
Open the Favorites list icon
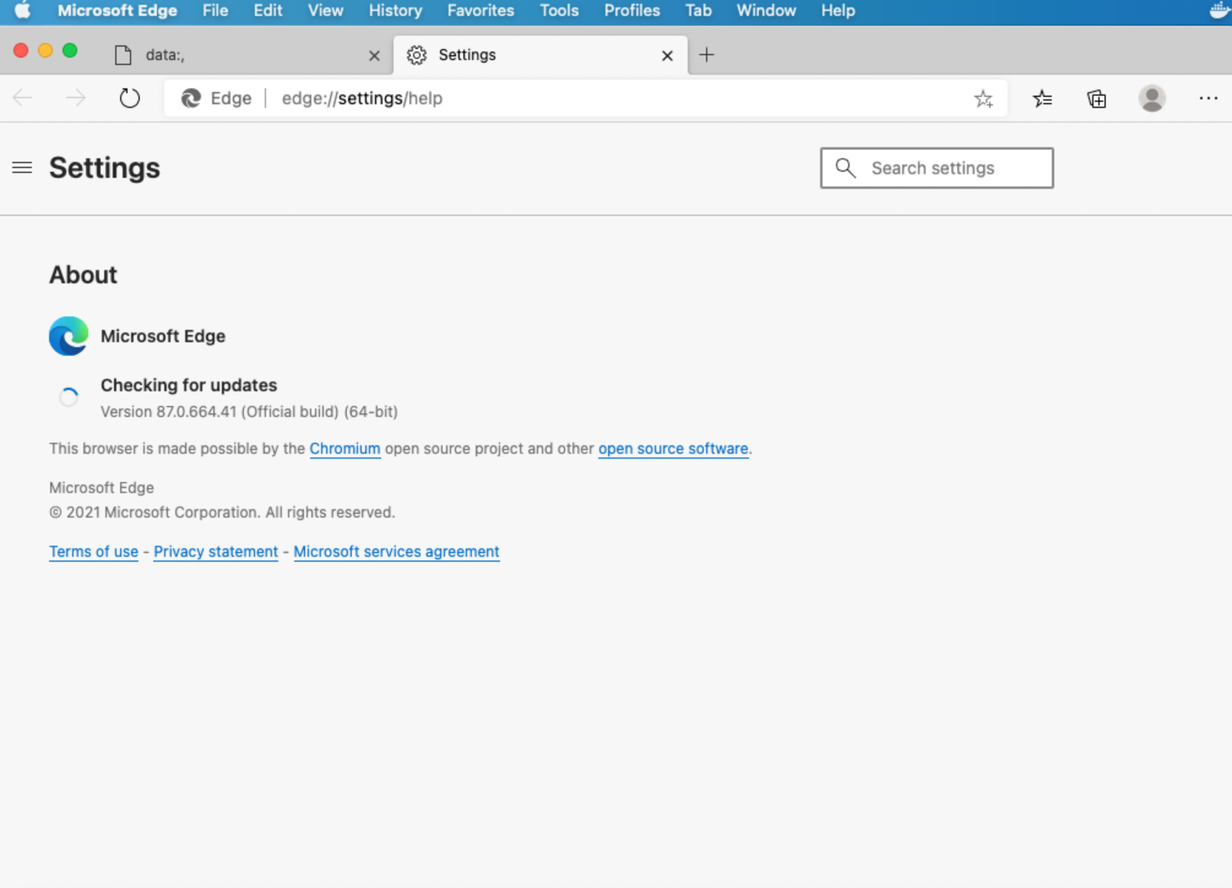(x=1042, y=98)
